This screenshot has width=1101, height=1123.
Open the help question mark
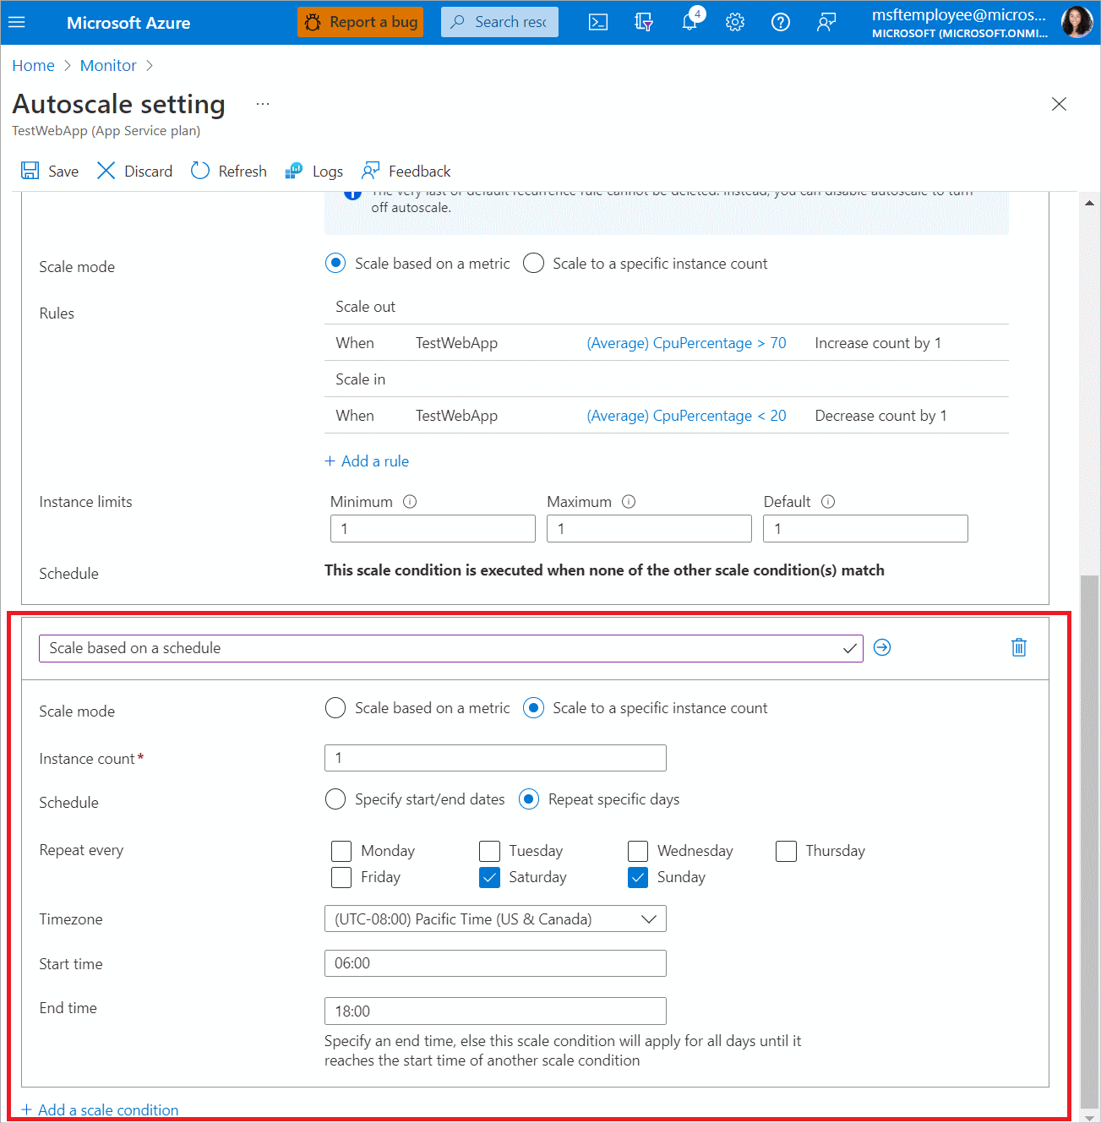tap(781, 22)
